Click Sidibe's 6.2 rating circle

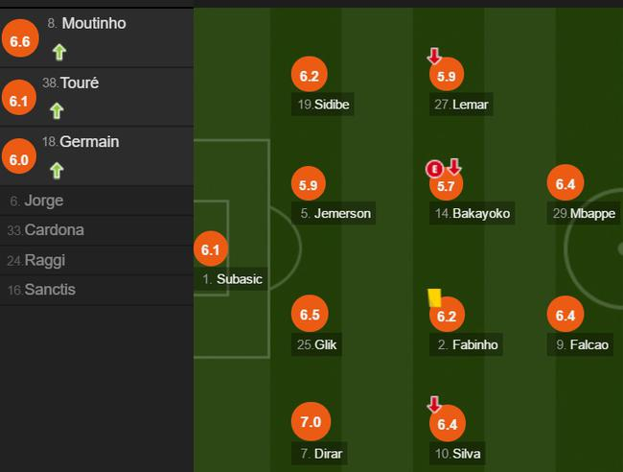click(x=309, y=74)
